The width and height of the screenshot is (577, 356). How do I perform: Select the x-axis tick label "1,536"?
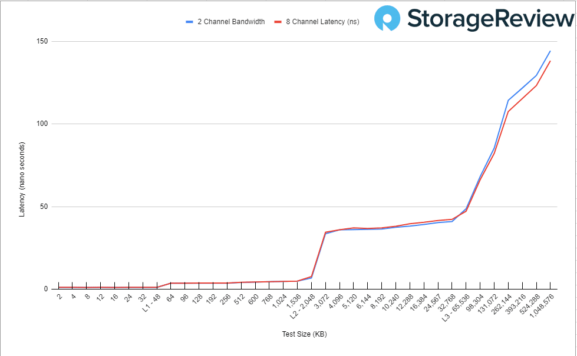coord(294,300)
